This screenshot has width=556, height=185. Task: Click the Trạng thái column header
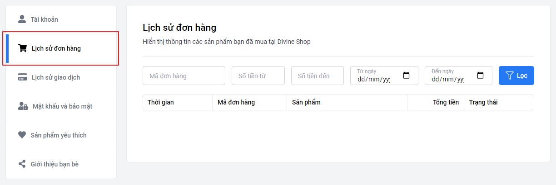click(499, 102)
